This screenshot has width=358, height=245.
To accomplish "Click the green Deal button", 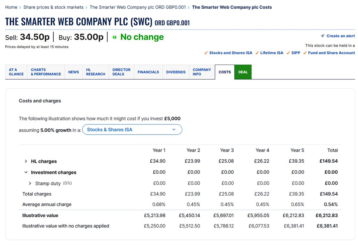I will 243,72.
